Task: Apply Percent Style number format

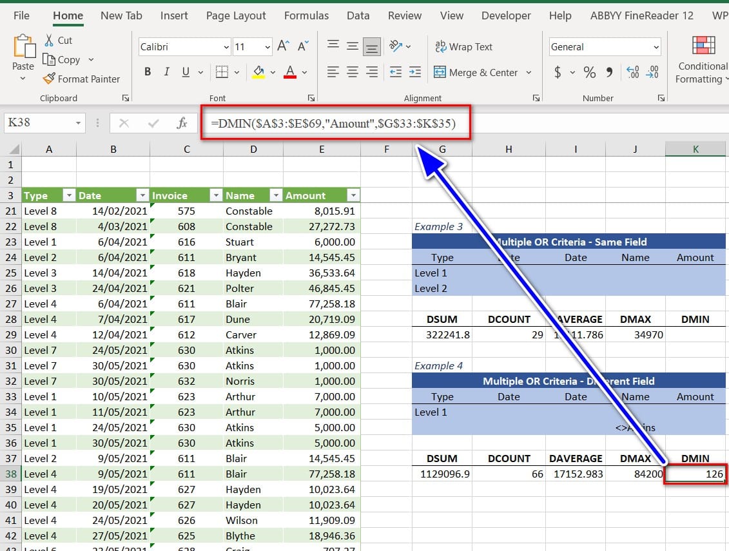Action: pyautogui.click(x=589, y=72)
